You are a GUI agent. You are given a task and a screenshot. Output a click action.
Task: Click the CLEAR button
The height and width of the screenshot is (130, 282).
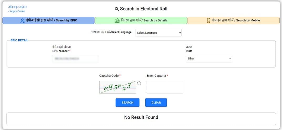click(156, 102)
